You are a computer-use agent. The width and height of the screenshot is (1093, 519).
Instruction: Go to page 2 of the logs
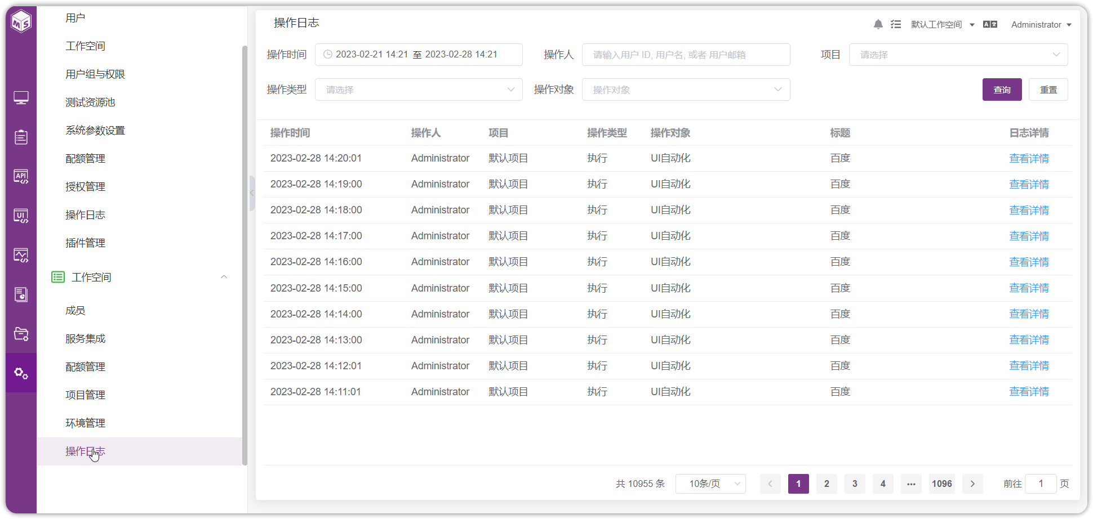point(827,484)
